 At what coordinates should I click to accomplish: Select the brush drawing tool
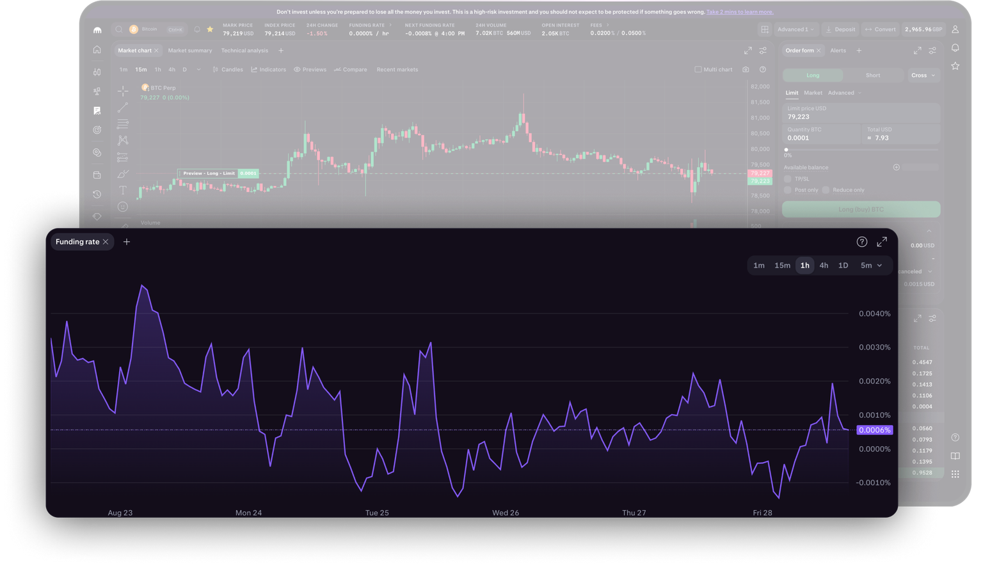tap(123, 174)
